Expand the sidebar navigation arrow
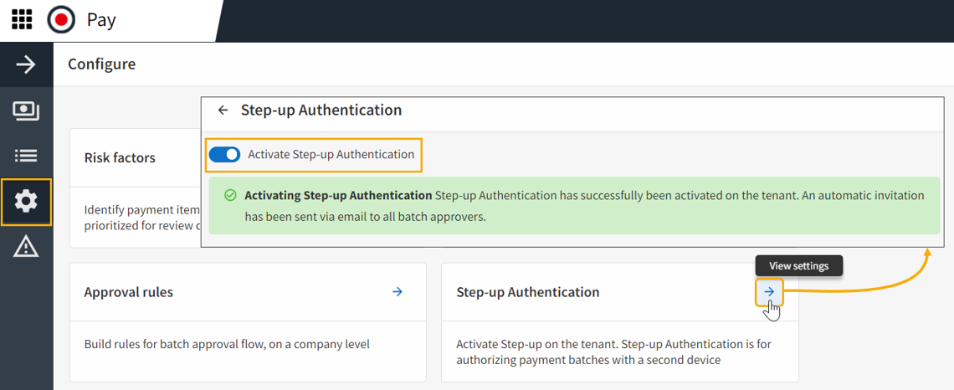The image size is (954, 390). tap(26, 64)
